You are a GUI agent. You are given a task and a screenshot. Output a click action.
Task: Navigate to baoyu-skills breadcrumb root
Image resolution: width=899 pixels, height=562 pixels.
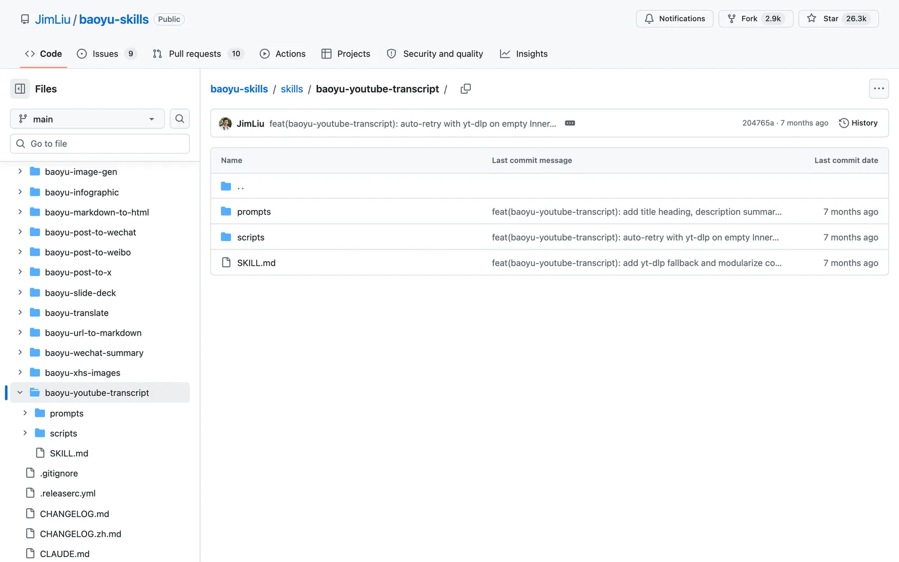coord(239,89)
